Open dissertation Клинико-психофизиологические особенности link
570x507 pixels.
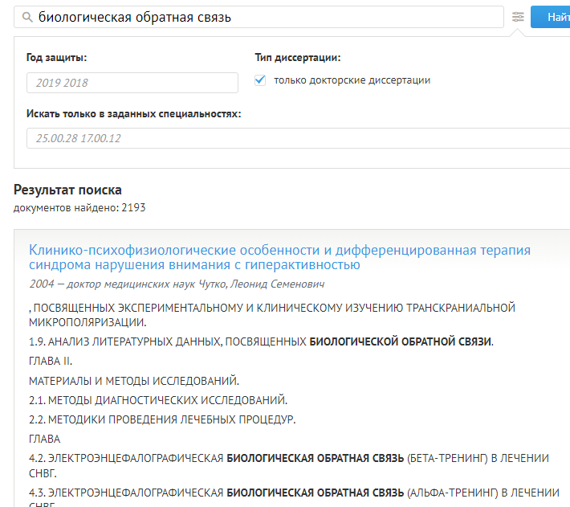pyautogui.click(x=279, y=257)
